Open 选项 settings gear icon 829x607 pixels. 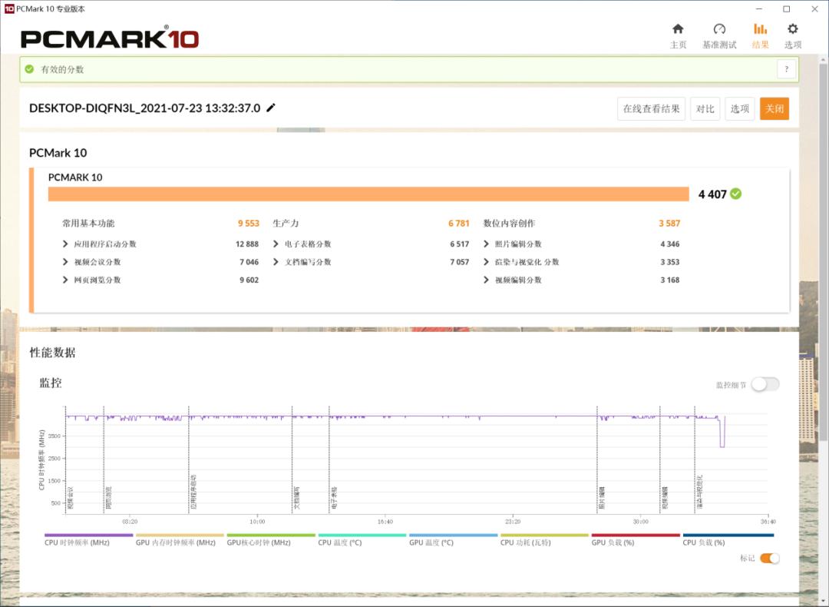click(x=792, y=29)
